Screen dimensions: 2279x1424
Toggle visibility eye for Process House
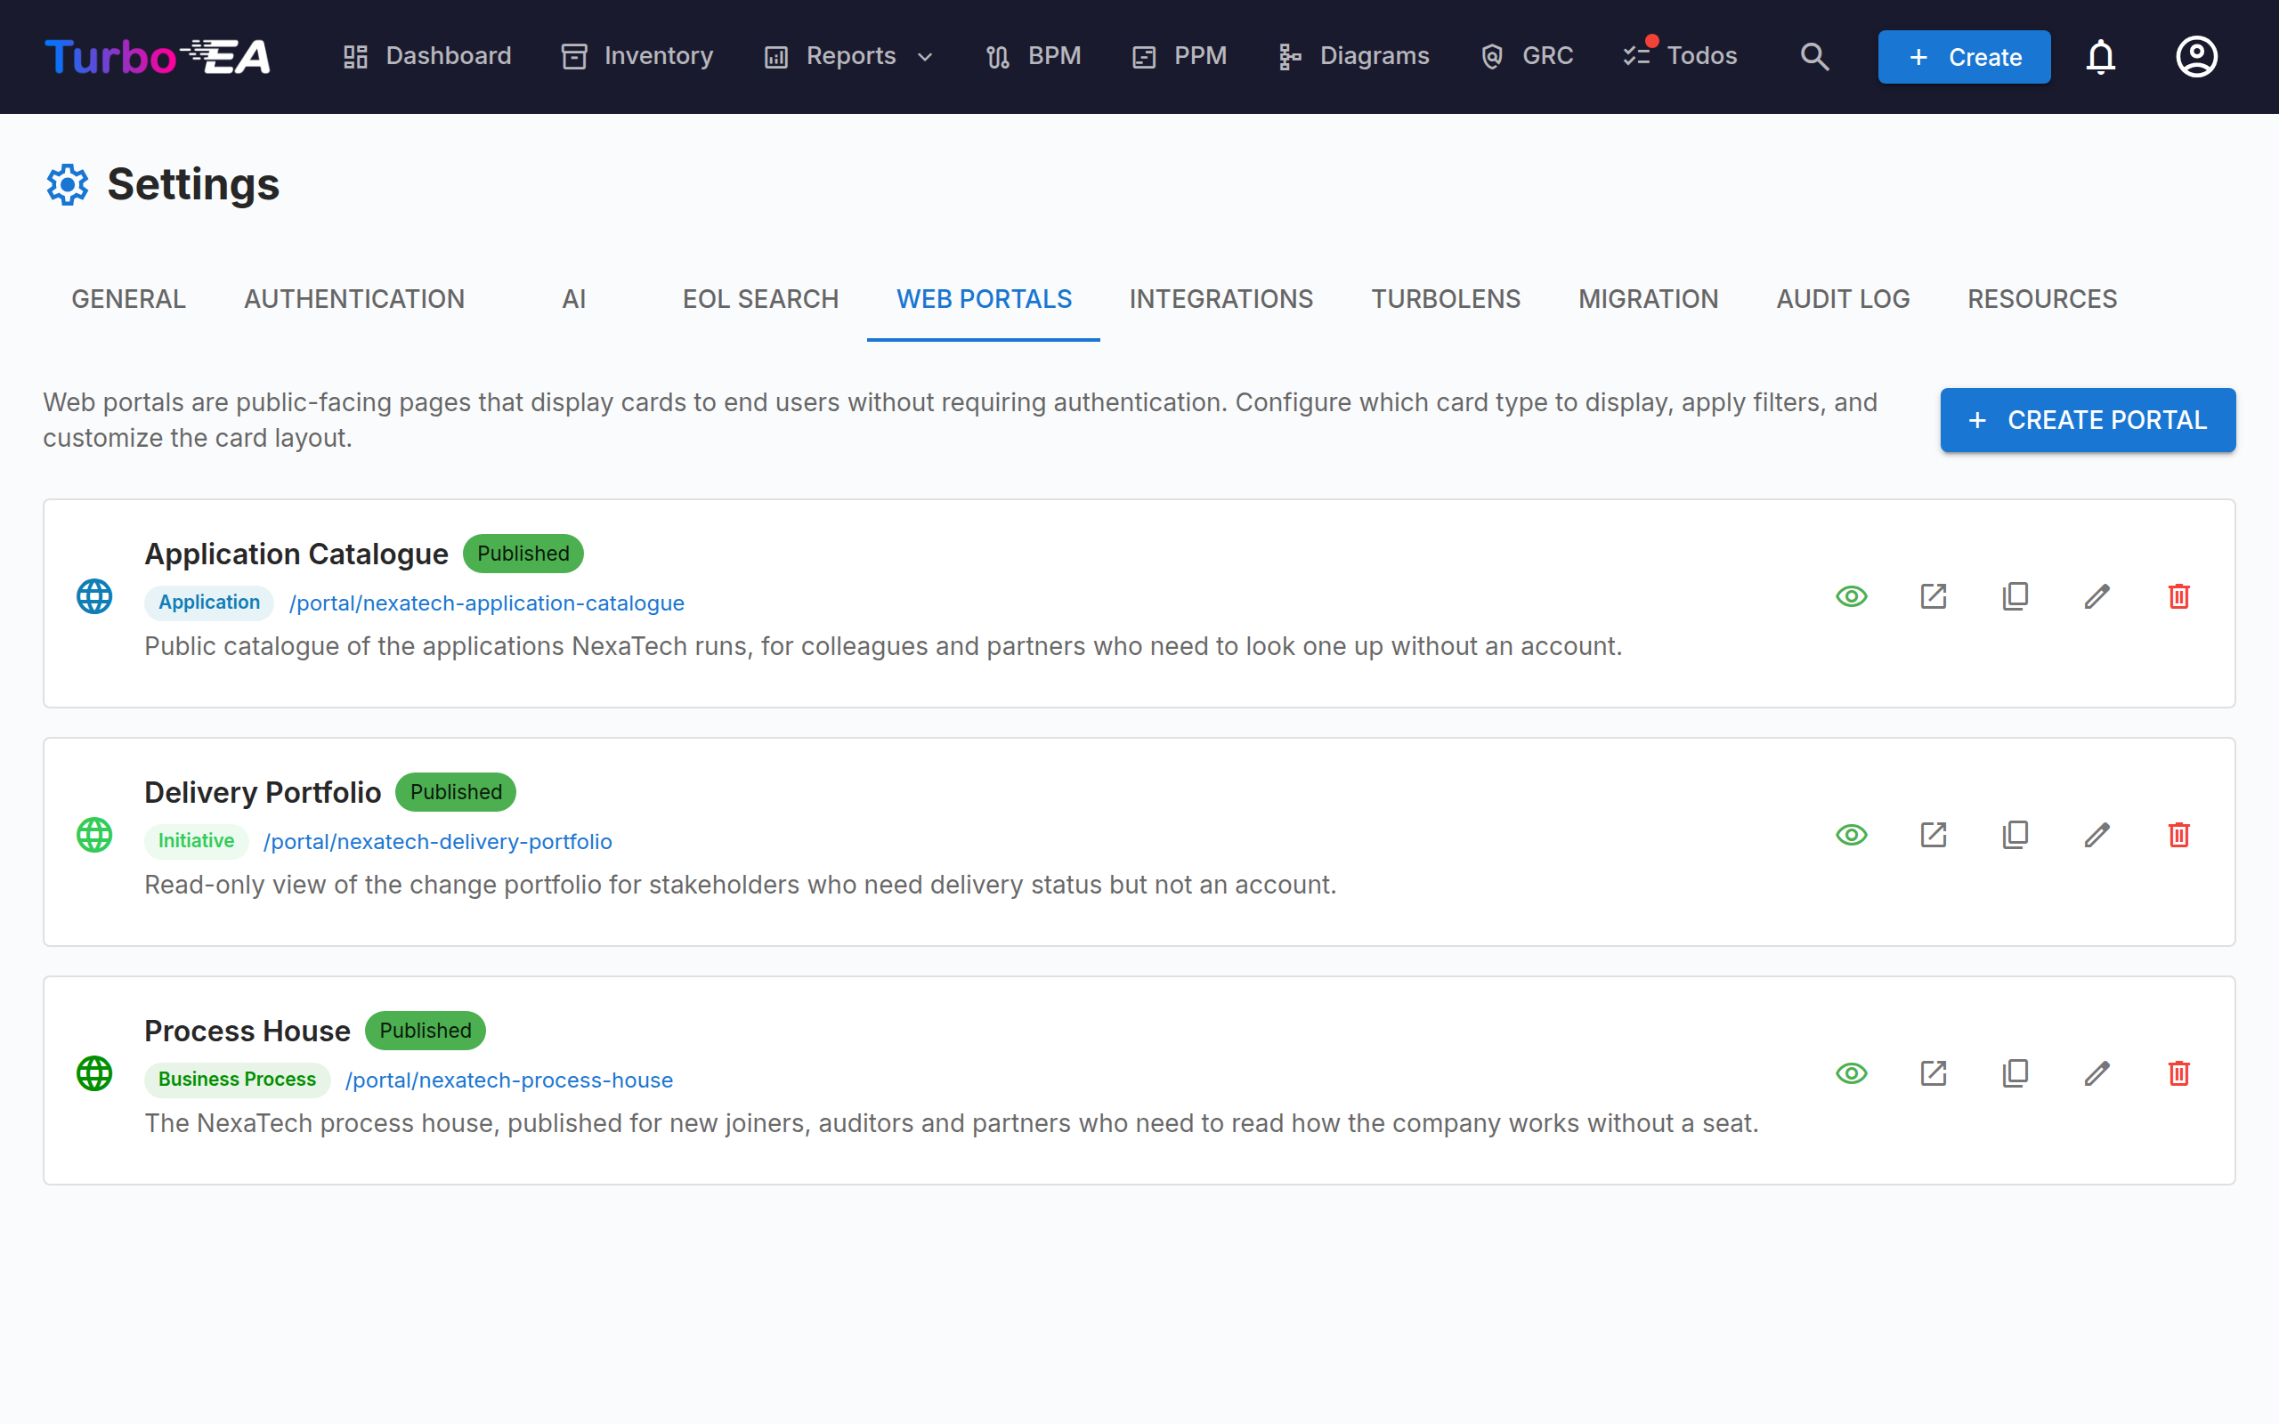(x=1851, y=1072)
